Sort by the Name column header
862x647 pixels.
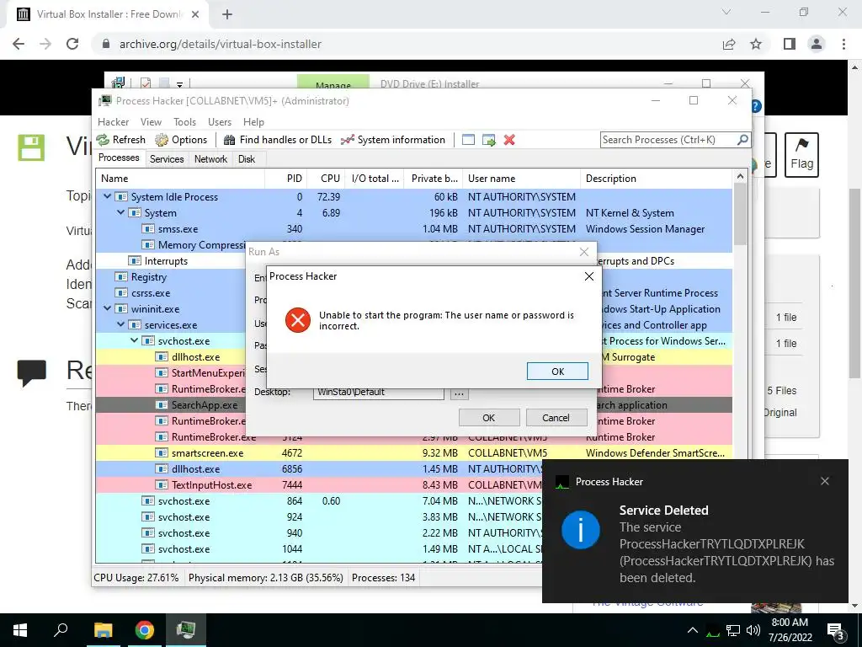coord(180,179)
